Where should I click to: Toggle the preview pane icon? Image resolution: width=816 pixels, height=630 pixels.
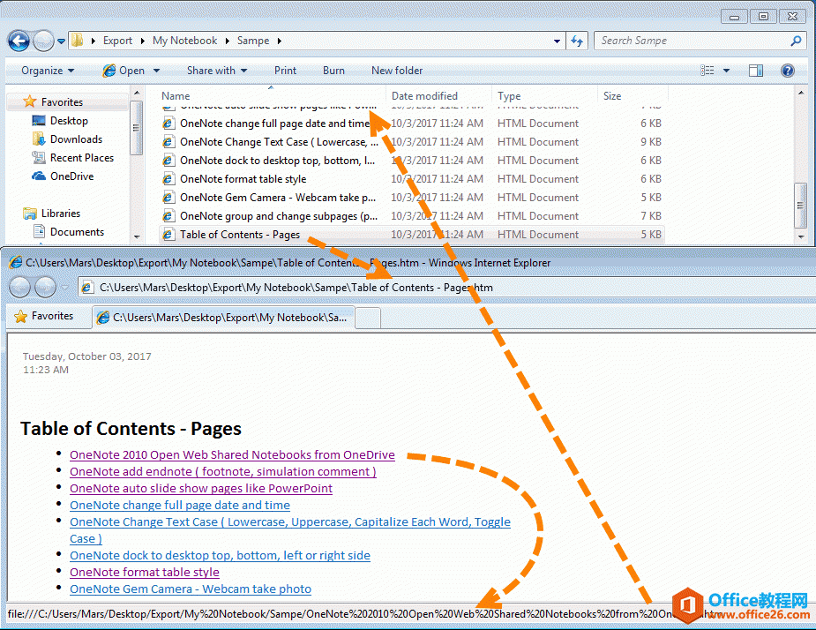click(x=756, y=71)
